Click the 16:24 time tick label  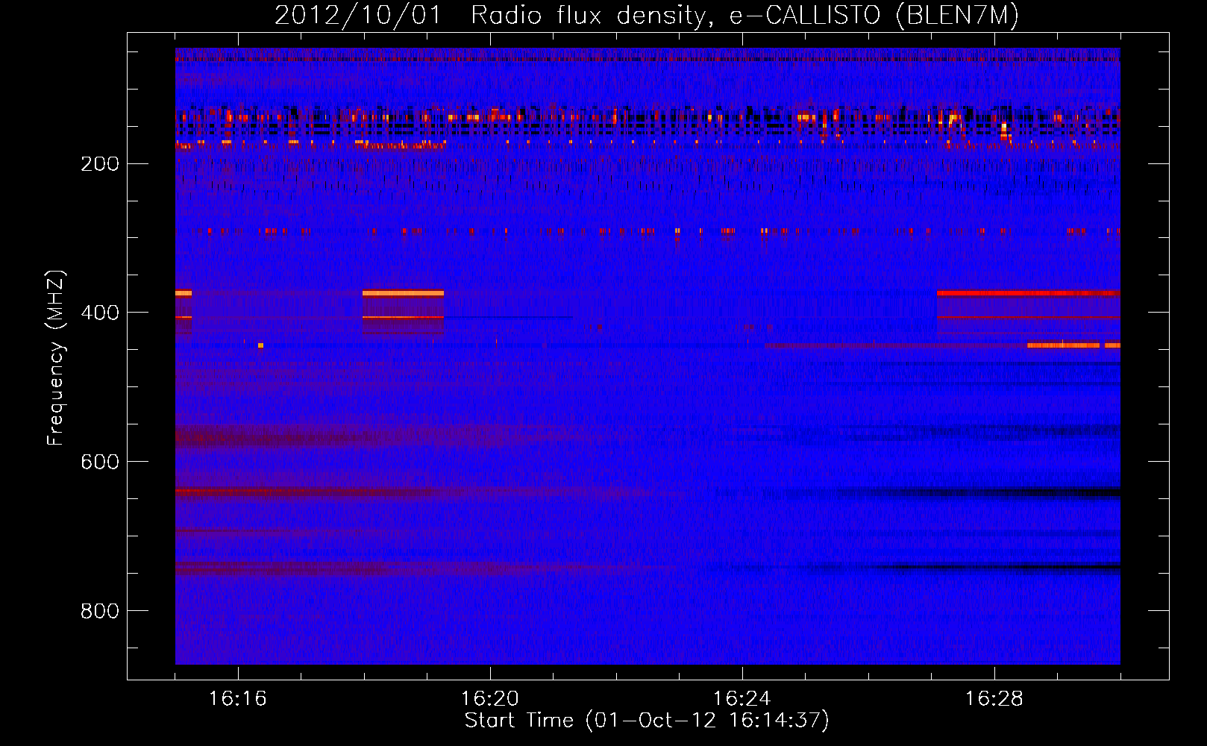pyautogui.click(x=742, y=698)
